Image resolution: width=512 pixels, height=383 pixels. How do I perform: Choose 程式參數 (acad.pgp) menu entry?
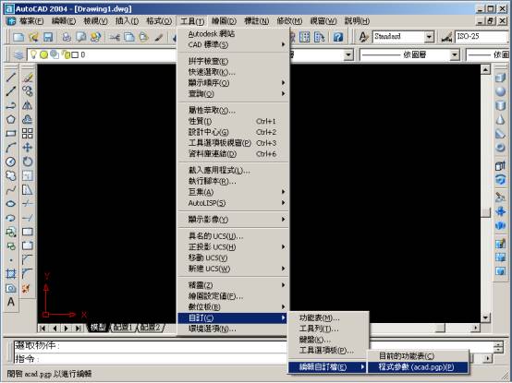(x=418, y=367)
